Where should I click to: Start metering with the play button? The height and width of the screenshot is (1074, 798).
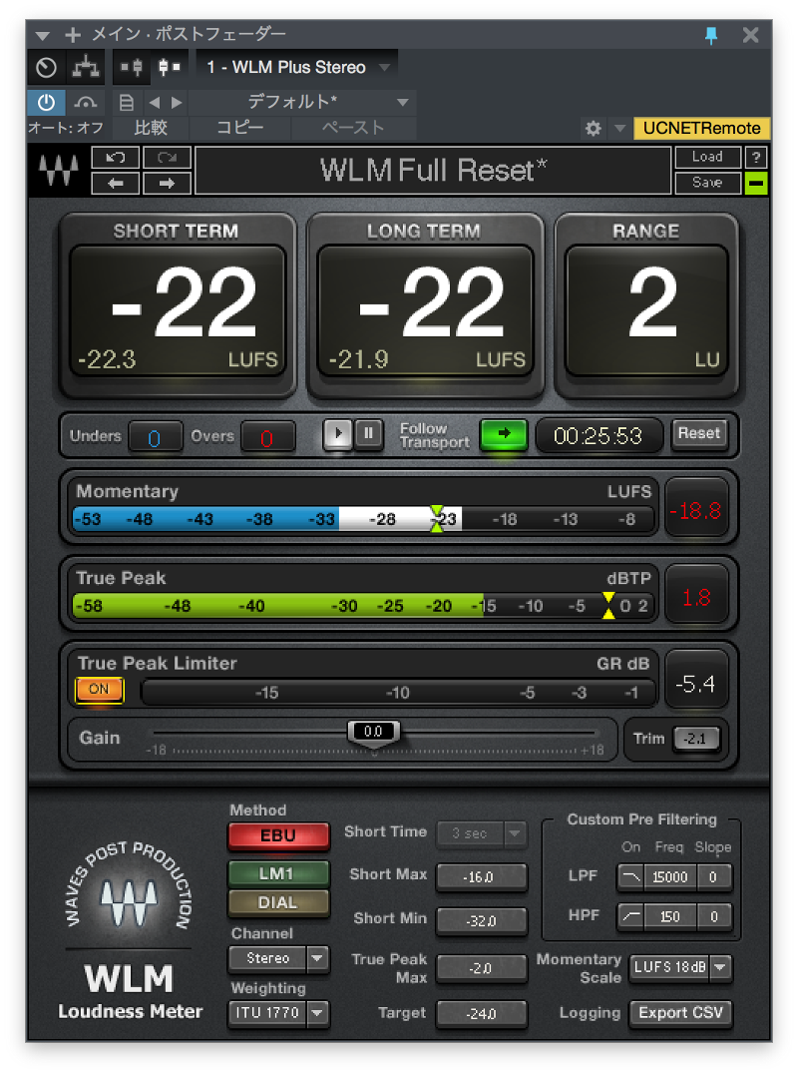click(x=337, y=433)
